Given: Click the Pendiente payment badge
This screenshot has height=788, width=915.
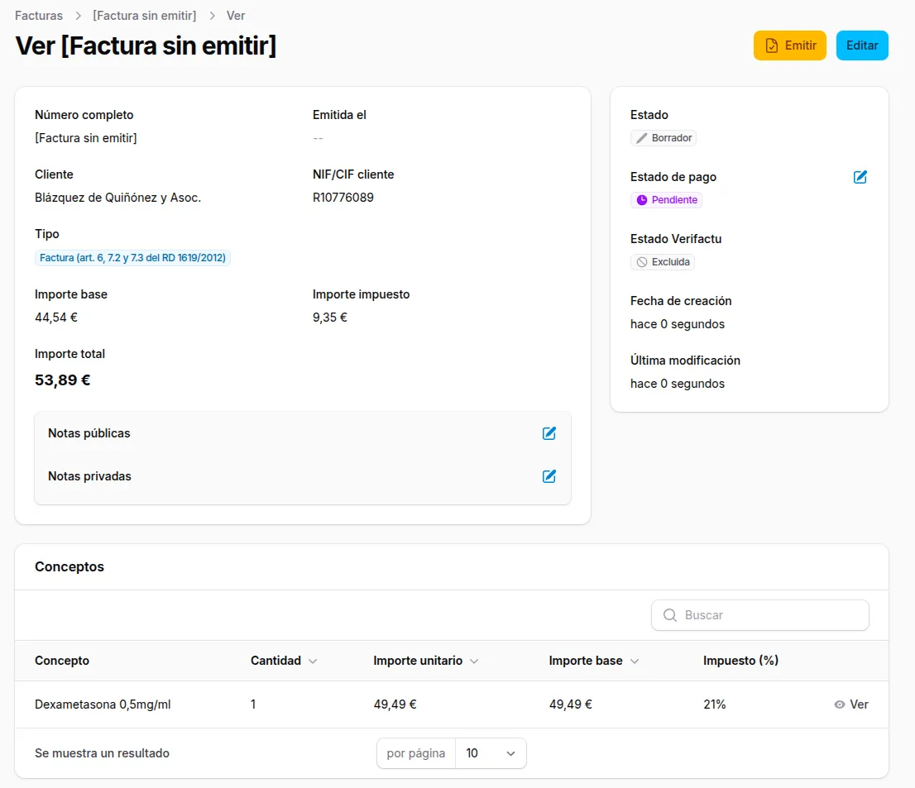Looking at the screenshot, I should coord(666,200).
